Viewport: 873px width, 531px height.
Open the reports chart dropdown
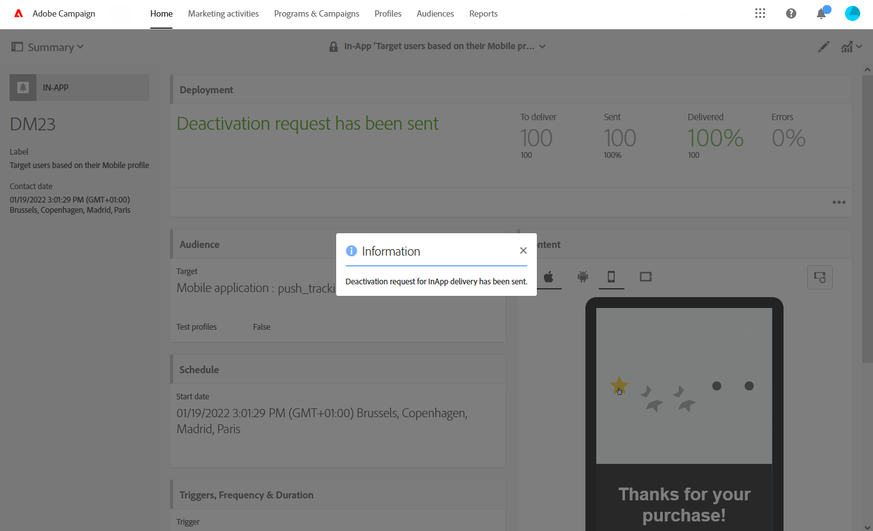851,47
